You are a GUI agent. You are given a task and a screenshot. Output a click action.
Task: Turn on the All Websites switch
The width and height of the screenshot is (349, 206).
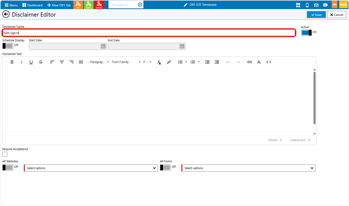8,167
